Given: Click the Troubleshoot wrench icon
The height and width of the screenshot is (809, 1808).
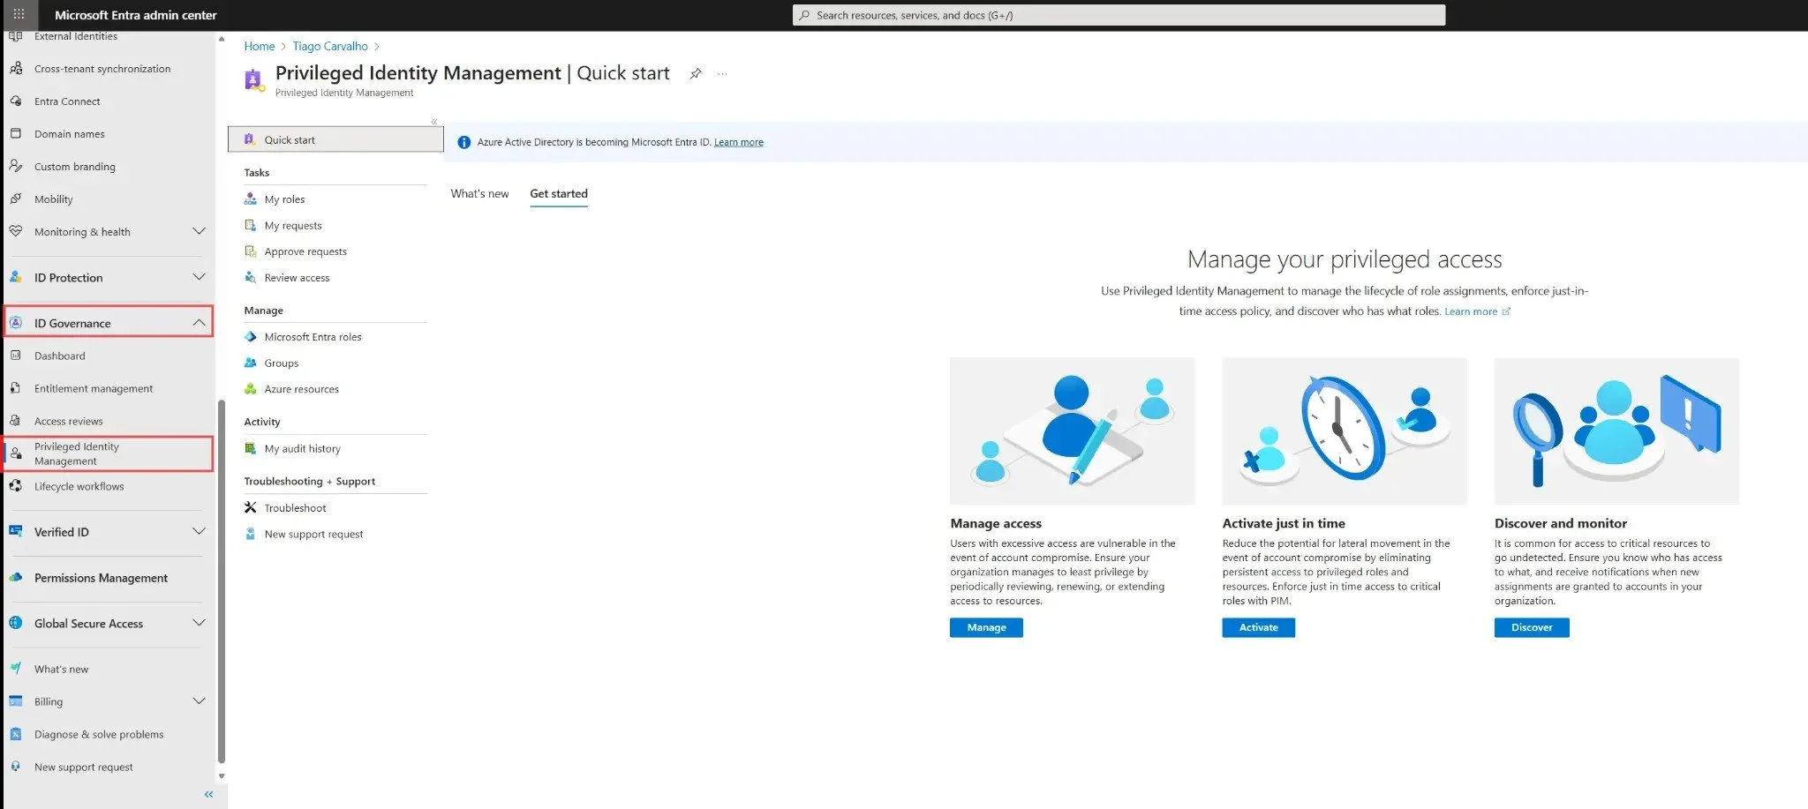Looking at the screenshot, I should [x=251, y=507].
